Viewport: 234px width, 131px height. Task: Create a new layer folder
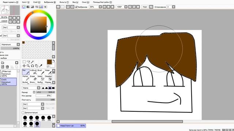click(3, 63)
